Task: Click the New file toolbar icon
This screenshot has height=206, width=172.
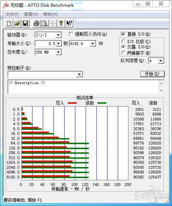Action: coord(9,23)
